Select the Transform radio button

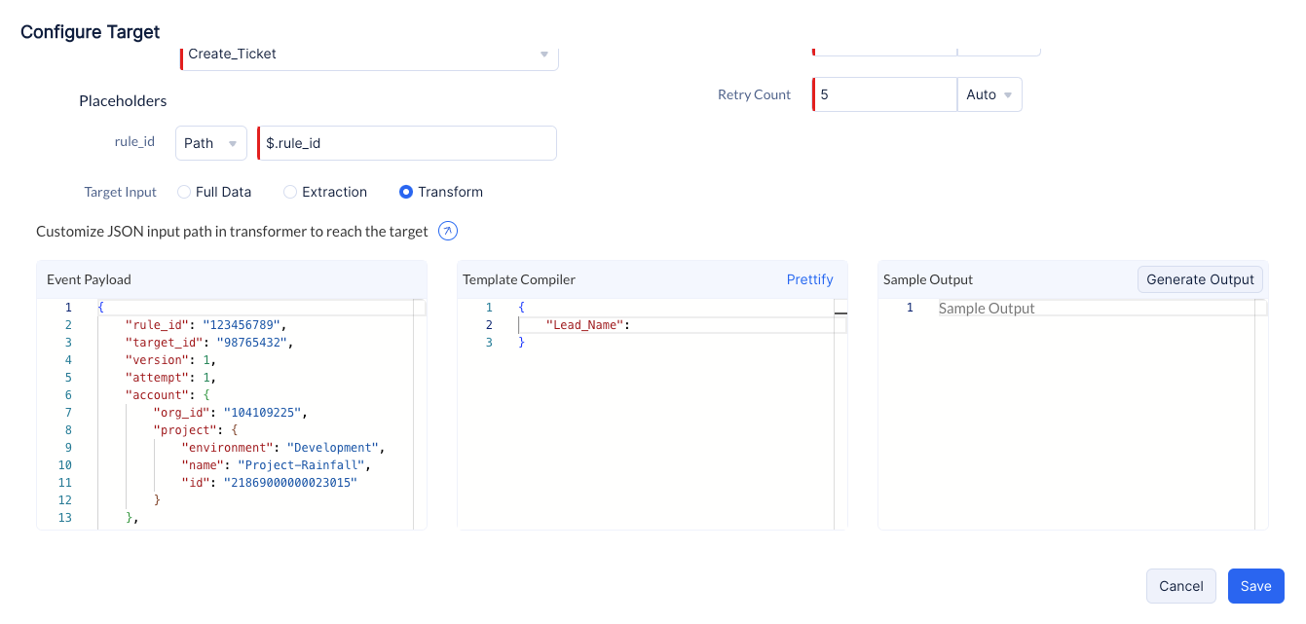(406, 192)
